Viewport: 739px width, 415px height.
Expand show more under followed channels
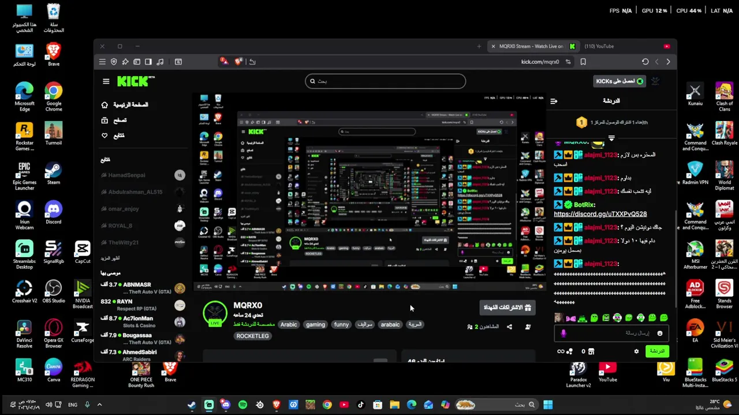[x=110, y=258]
